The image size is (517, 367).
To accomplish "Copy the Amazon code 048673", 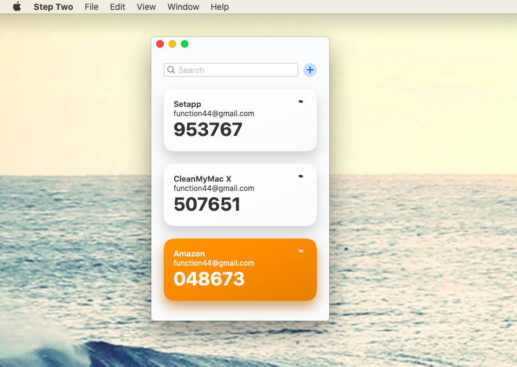I will [x=209, y=279].
